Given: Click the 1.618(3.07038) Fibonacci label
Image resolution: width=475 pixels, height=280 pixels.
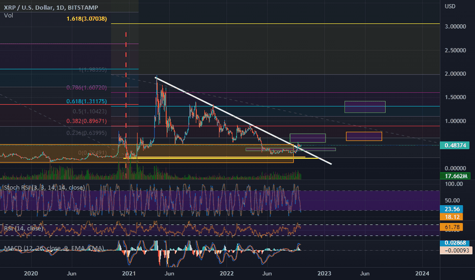Looking at the screenshot, I should pyautogui.click(x=87, y=19).
